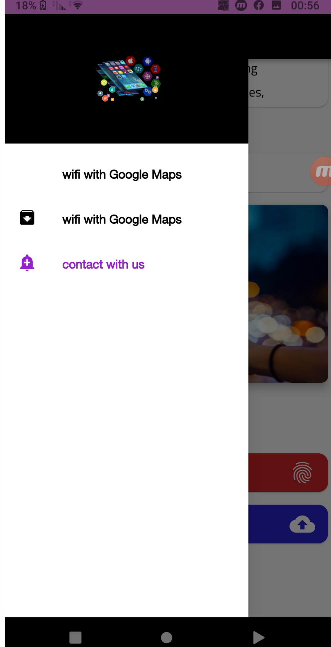Image resolution: width=331 pixels, height=647 pixels.
Task: Tap the 18% battery indicator
Action: click(x=31, y=5)
